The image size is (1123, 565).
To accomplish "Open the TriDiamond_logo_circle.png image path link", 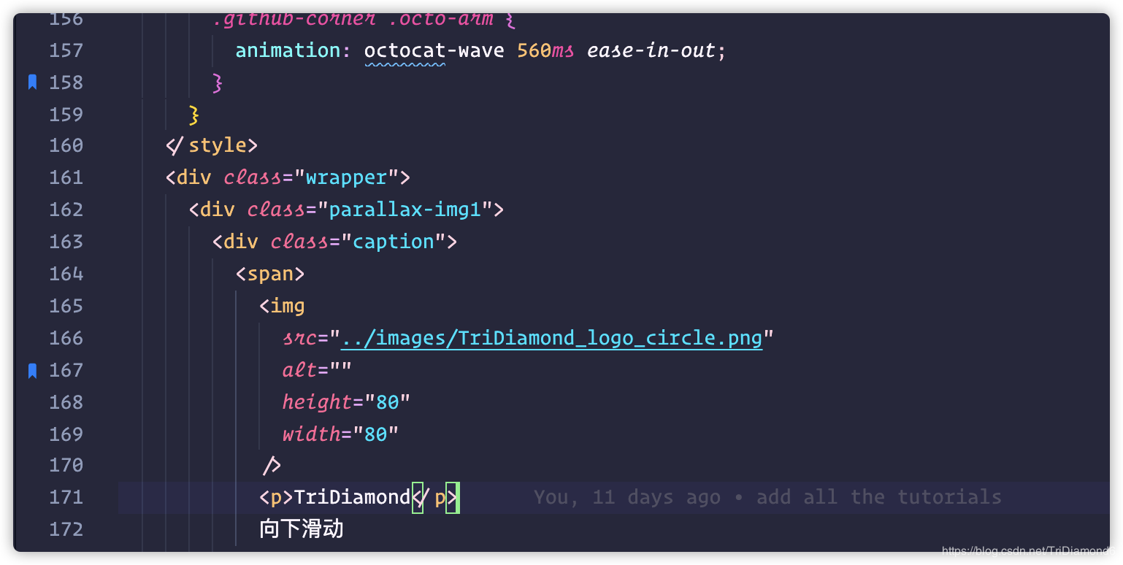I will (x=551, y=338).
